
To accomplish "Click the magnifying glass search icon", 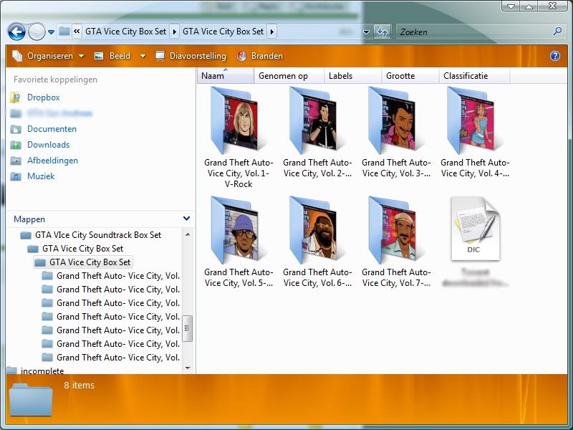I will click(557, 32).
